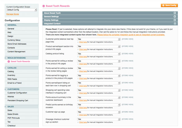Click here link under Onepage checkout sign-up
Viewport: 182px width, 128px height.
point(83,122)
